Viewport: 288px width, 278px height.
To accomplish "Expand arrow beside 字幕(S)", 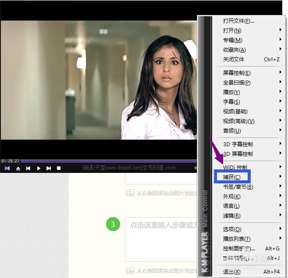I will (x=280, y=101).
